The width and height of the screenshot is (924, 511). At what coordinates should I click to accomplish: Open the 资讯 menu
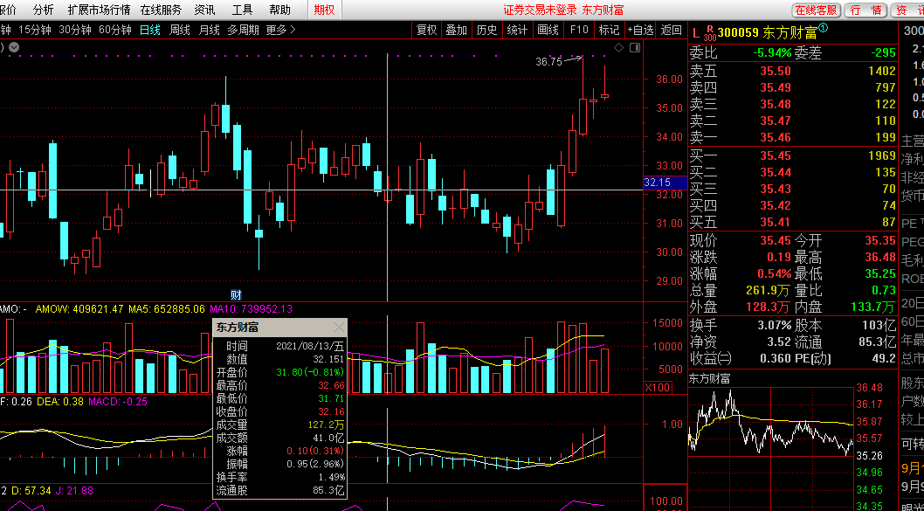click(x=204, y=10)
